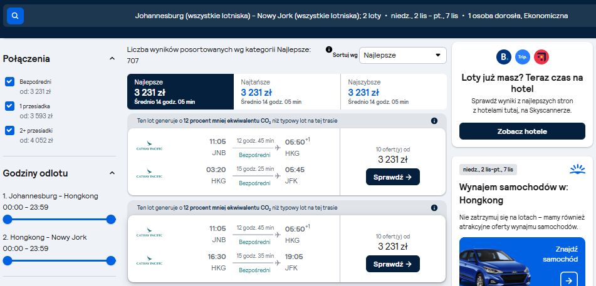The height and width of the screenshot is (286, 596).
Task: Click the Znajdź samochód link
Action: [561, 255]
